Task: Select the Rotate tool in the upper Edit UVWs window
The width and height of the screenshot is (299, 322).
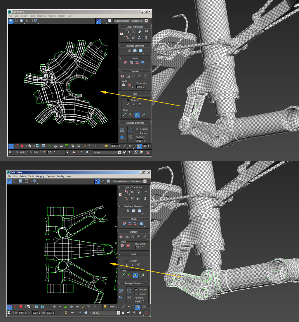Action: pyautogui.click(x=16, y=21)
